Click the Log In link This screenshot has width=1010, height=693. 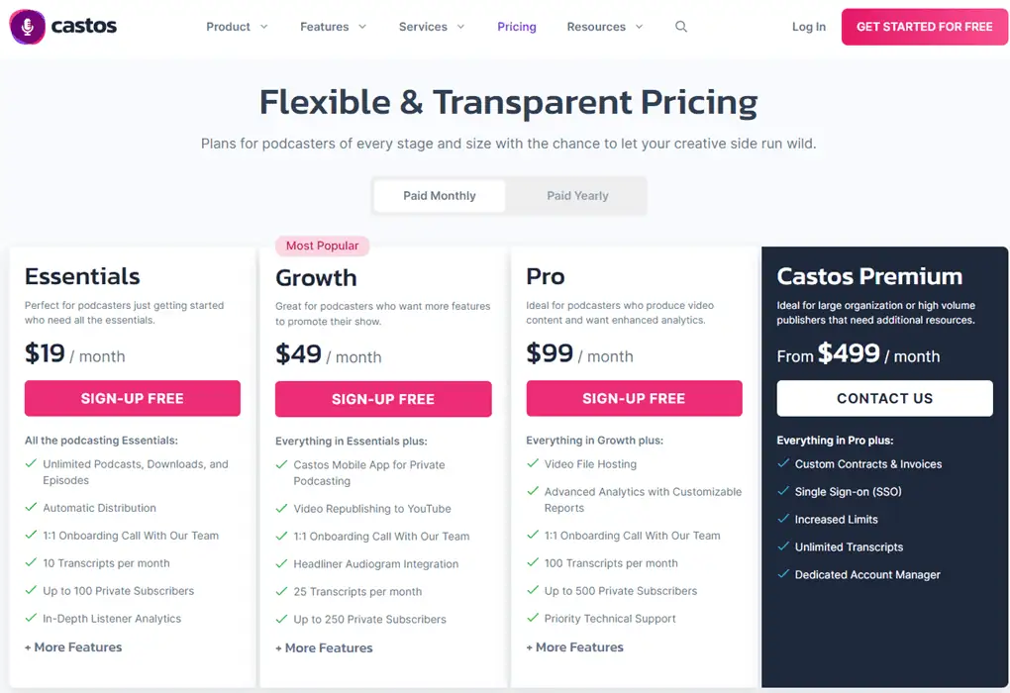[x=808, y=27]
